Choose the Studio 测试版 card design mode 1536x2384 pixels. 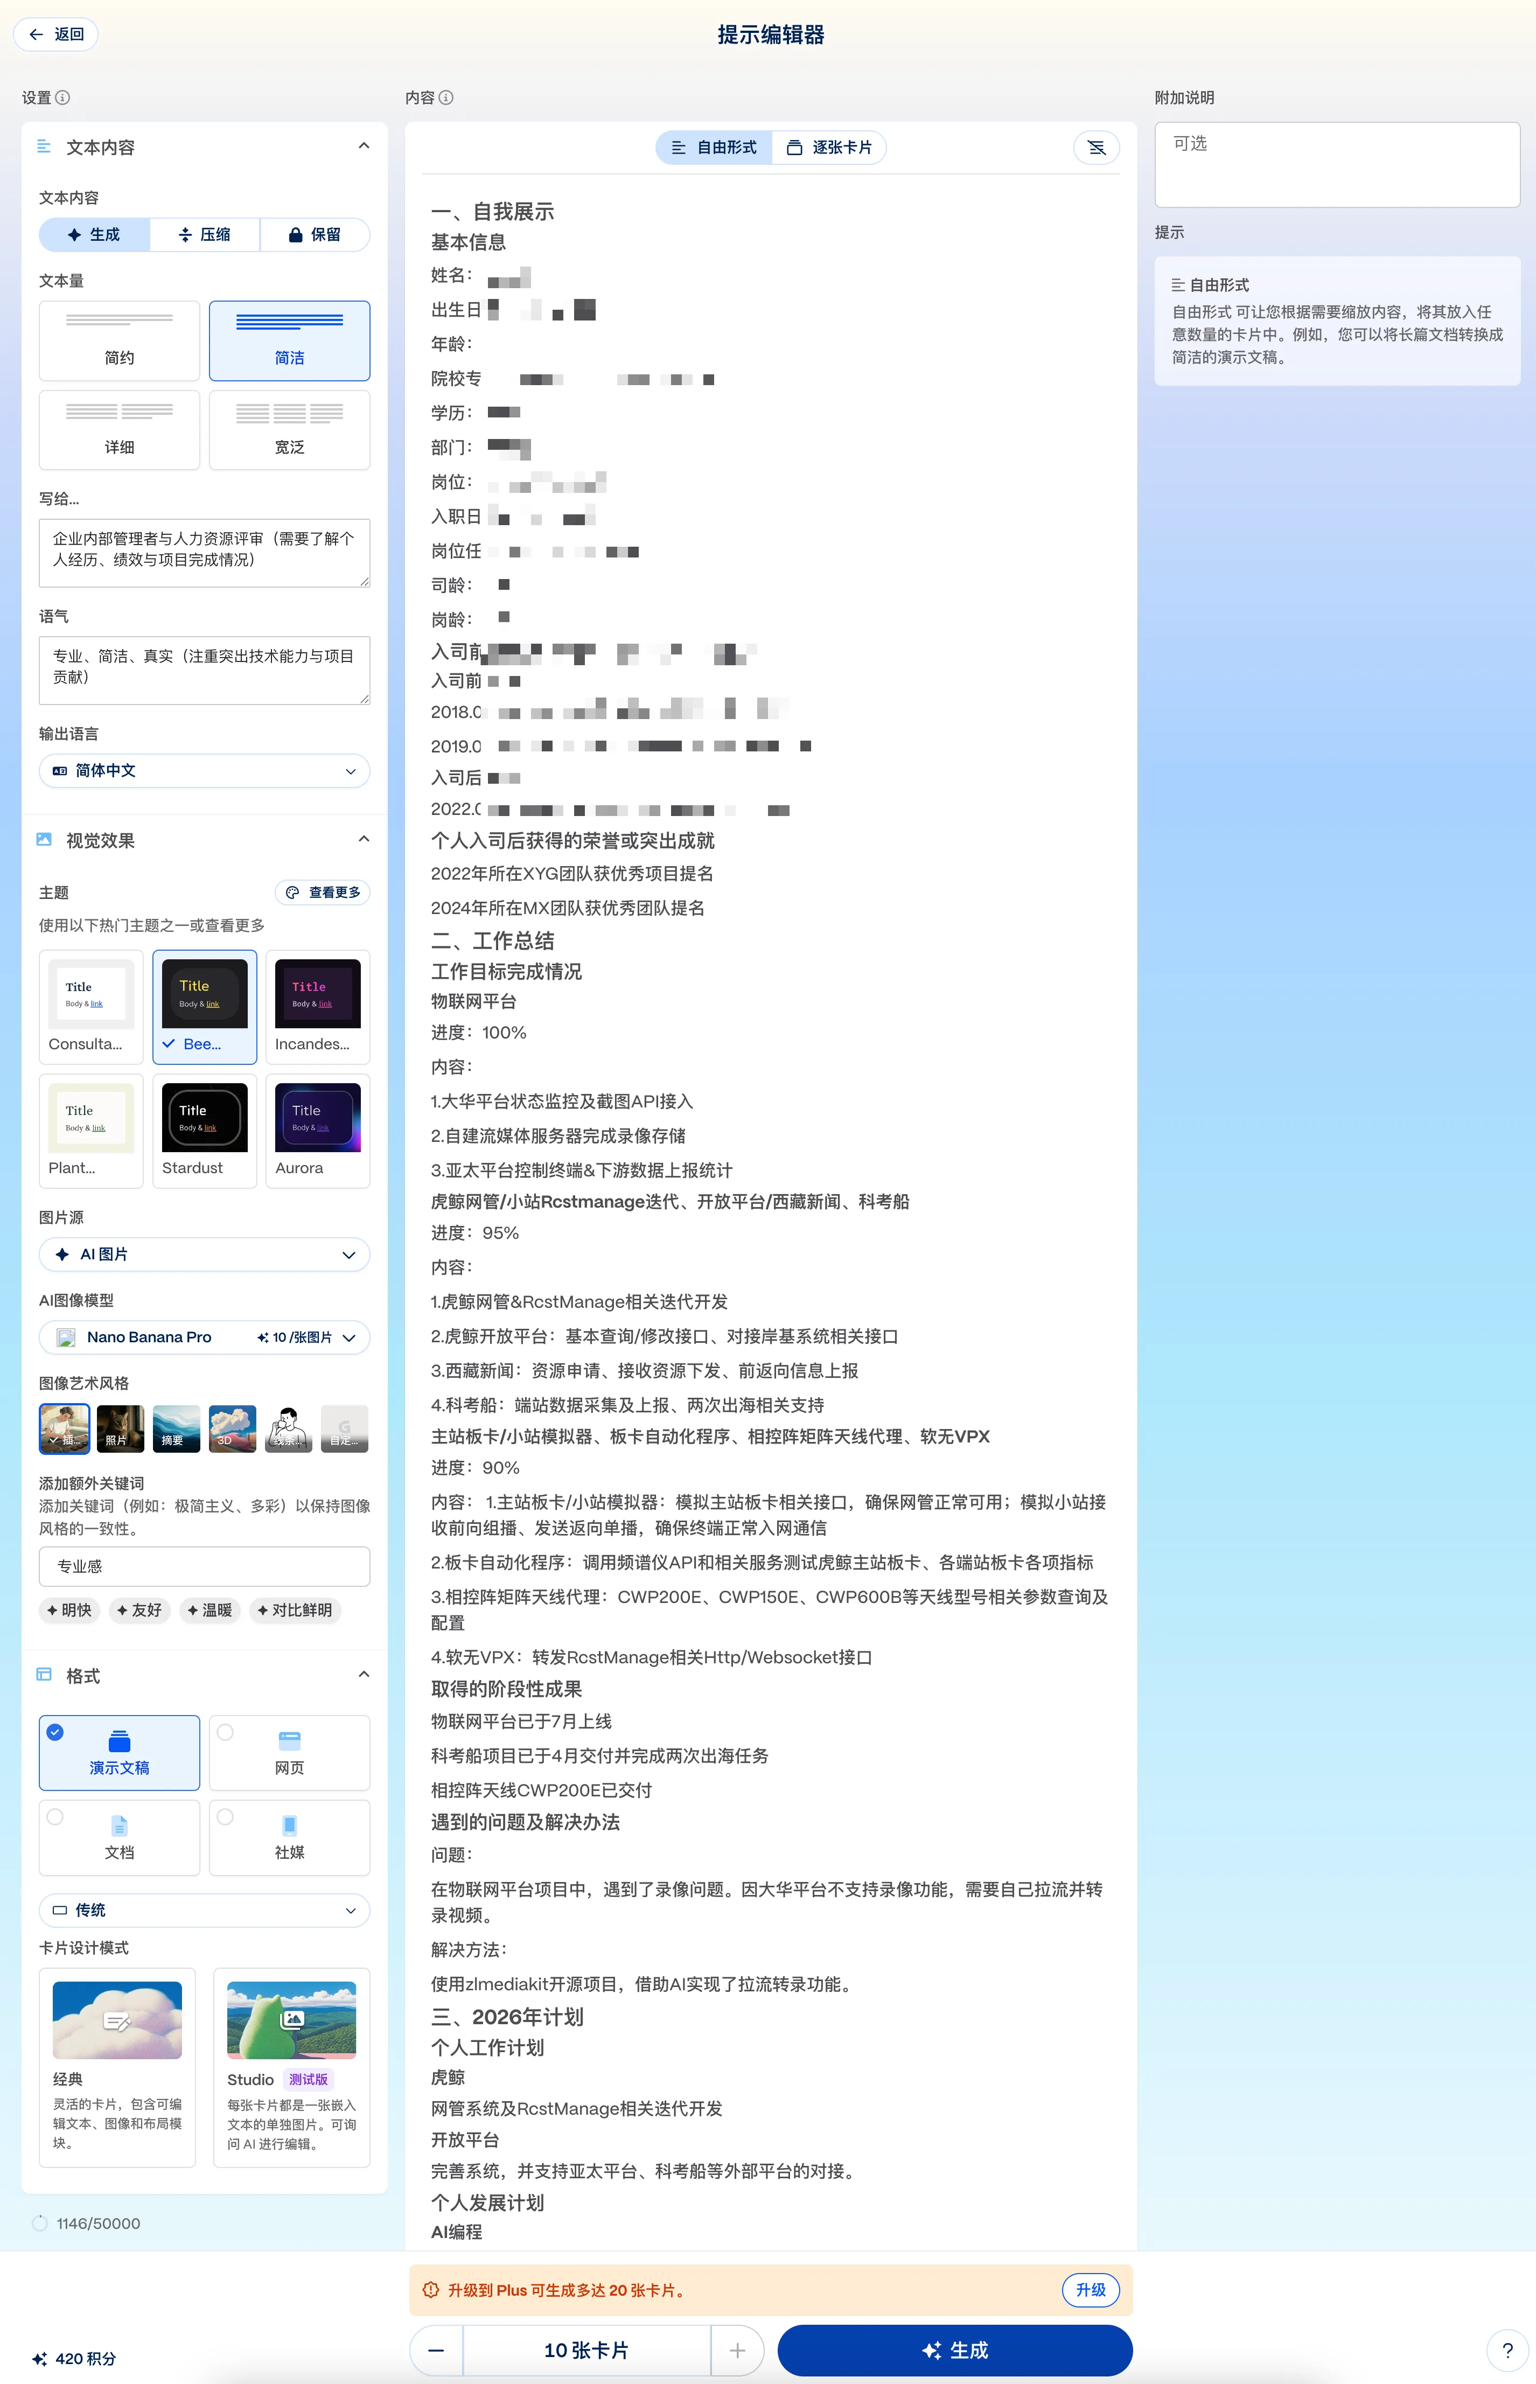(x=291, y=2068)
